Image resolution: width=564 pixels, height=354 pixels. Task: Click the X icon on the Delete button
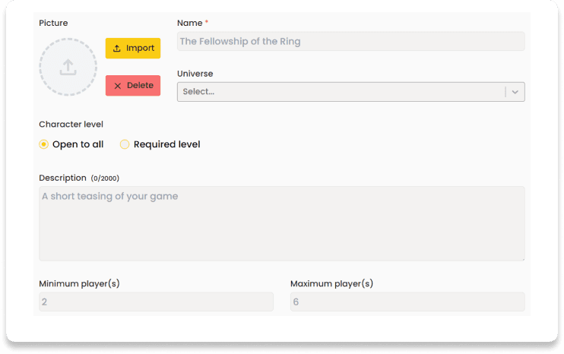[x=117, y=86]
